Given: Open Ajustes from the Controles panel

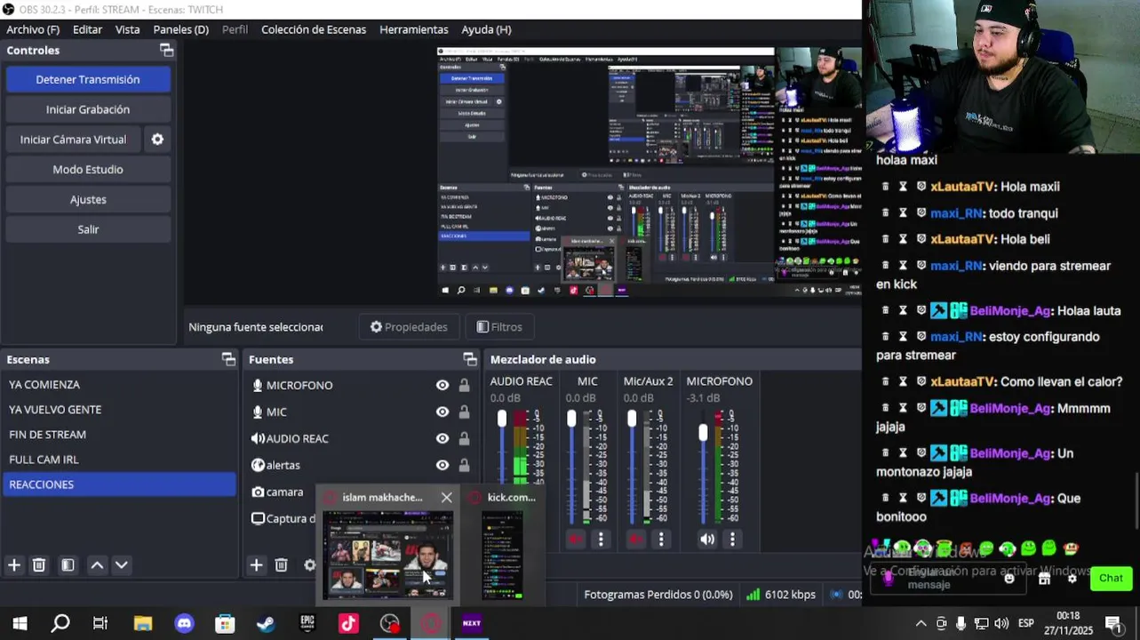Looking at the screenshot, I should click(88, 199).
